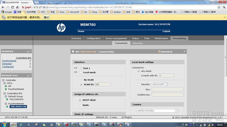Image resolution: width=227 pixels, height=127 pixels.
Task: Toggle the checkbox left of AP: TW1499V15R
Action: point(73,51)
